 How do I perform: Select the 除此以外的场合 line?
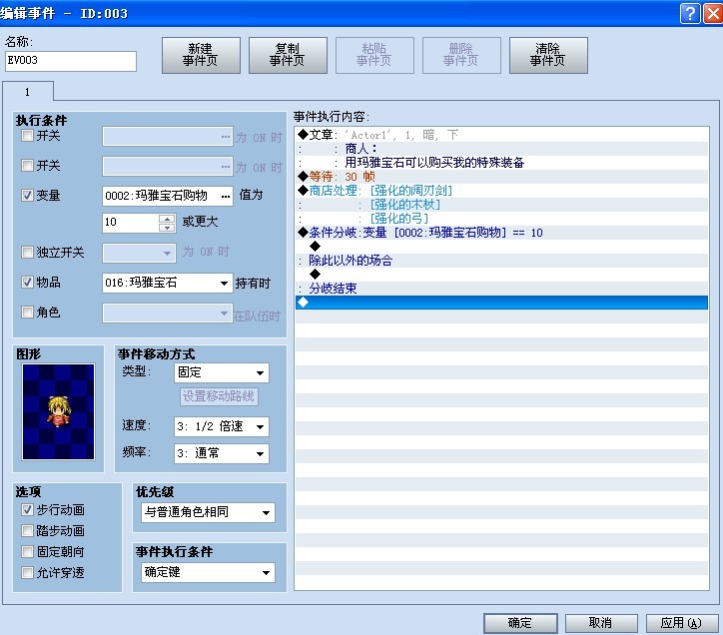tap(501, 261)
